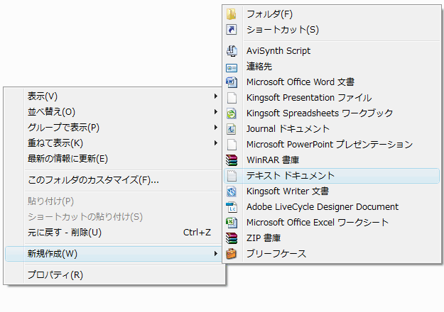Image resolution: width=444 pixels, height=312 pixels.
Task: Click the 新規作成(W) submenu arrow
Action: 216,254
